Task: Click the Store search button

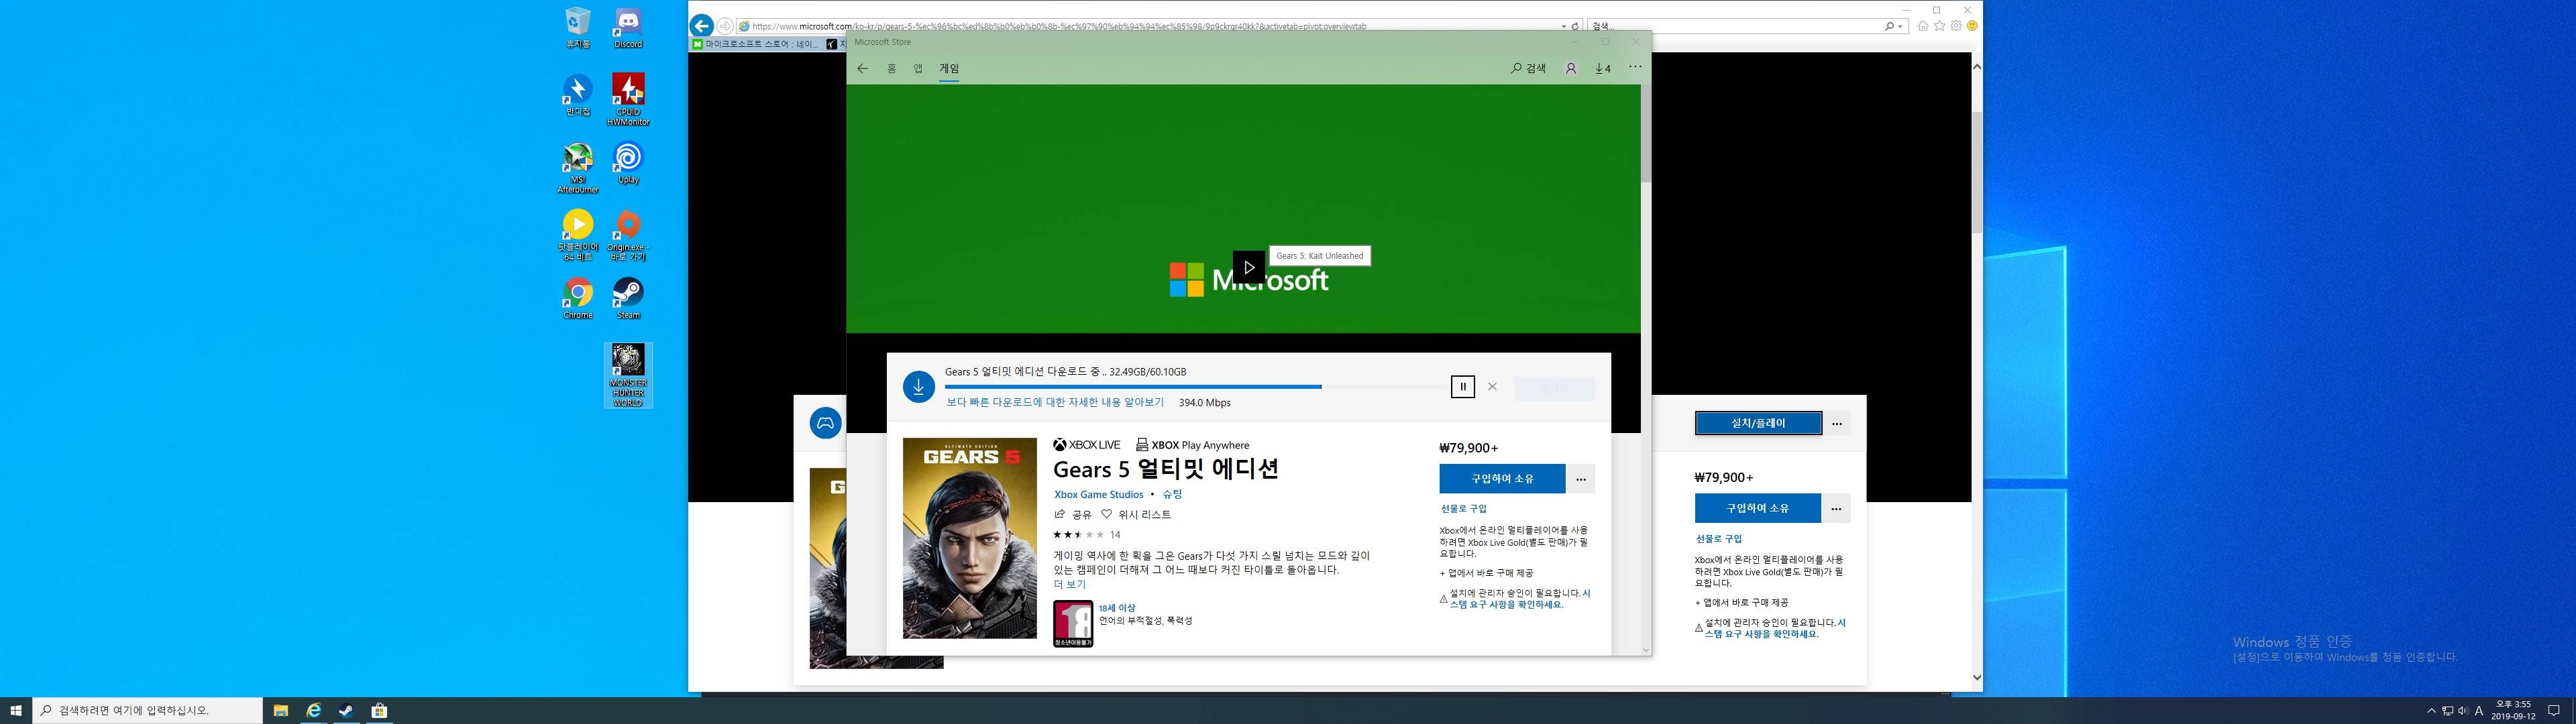Action: [1528, 68]
